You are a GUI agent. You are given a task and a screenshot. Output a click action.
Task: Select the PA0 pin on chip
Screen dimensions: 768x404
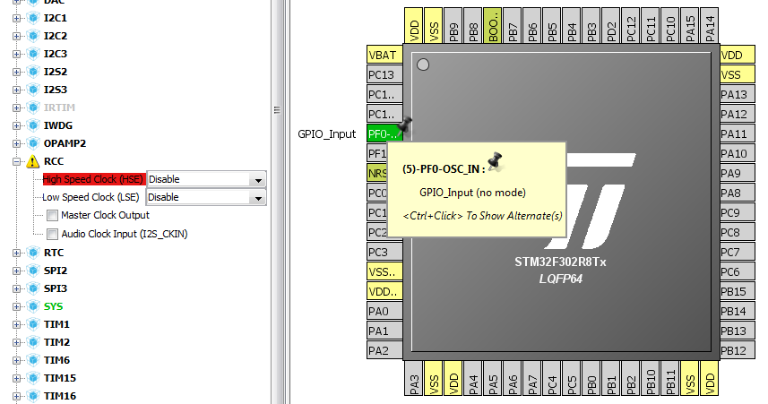[384, 311]
